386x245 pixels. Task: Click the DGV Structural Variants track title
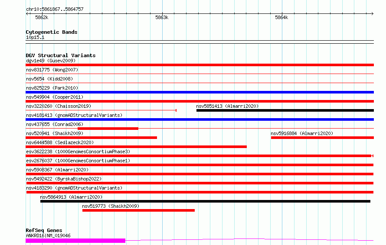point(61,55)
